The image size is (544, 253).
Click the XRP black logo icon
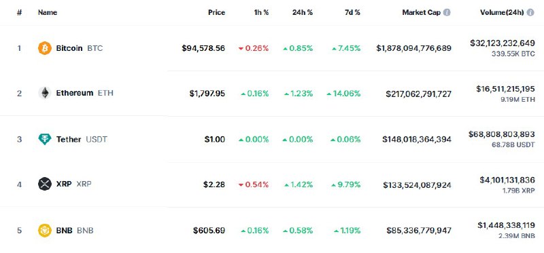click(x=45, y=184)
